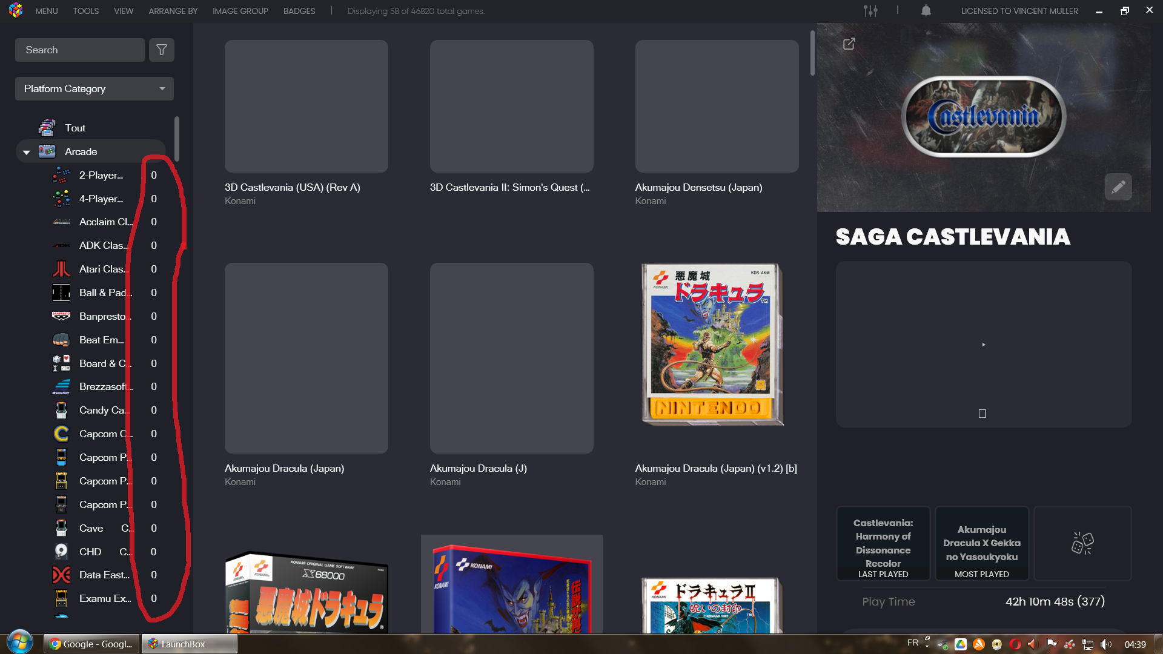This screenshot has width=1163, height=654.
Task: Select the Ball & Paddle icon
Action: click(x=61, y=292)
